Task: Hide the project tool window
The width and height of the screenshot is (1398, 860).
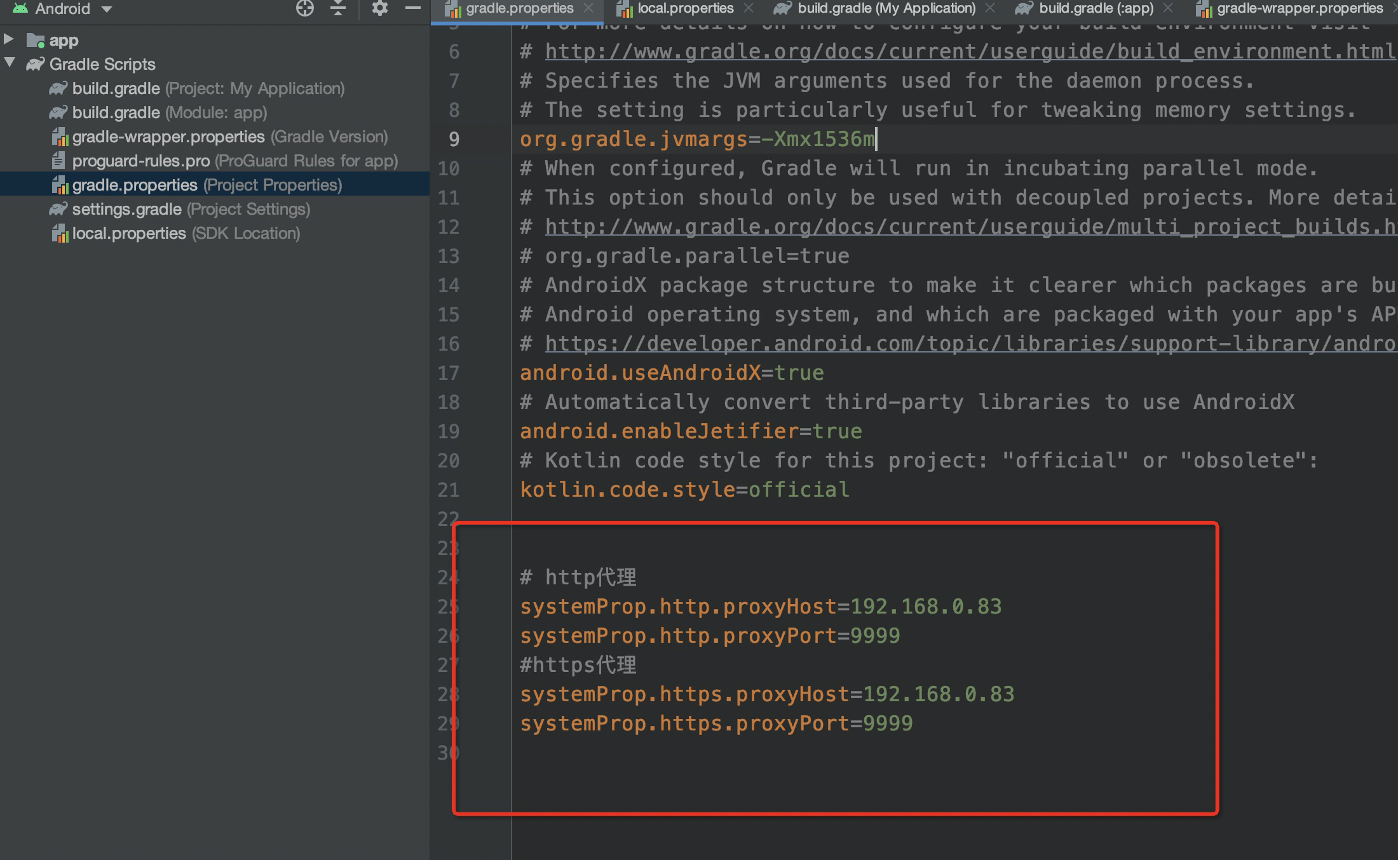Action: [x=413, y=8]
